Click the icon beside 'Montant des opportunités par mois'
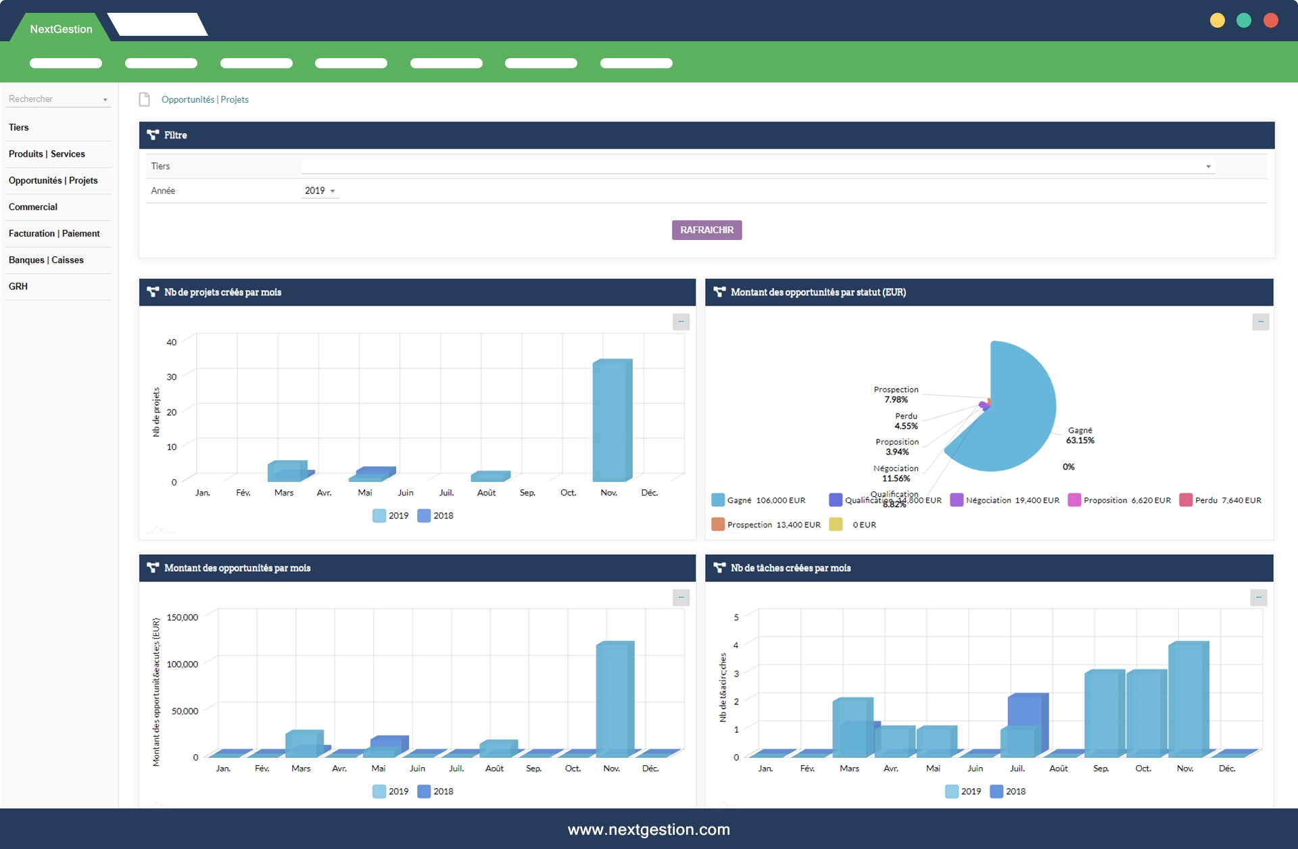 tap(153, 568)
